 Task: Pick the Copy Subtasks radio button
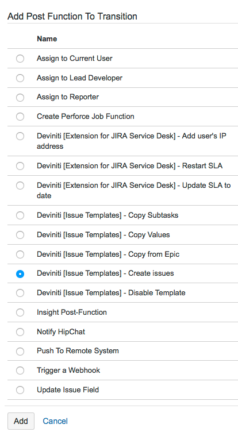point(20,215)
